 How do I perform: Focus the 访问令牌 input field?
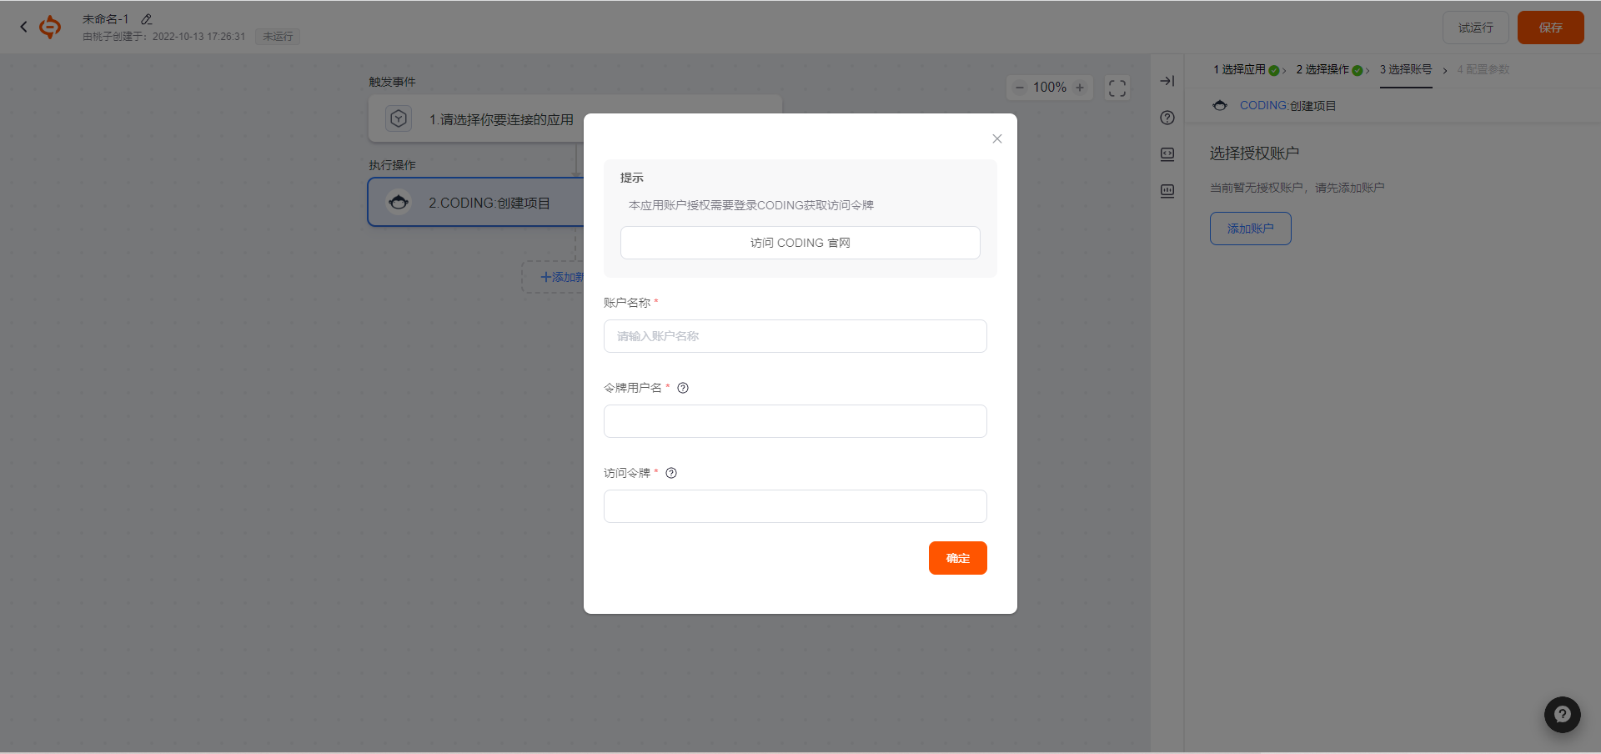click(x=795, y=506)
